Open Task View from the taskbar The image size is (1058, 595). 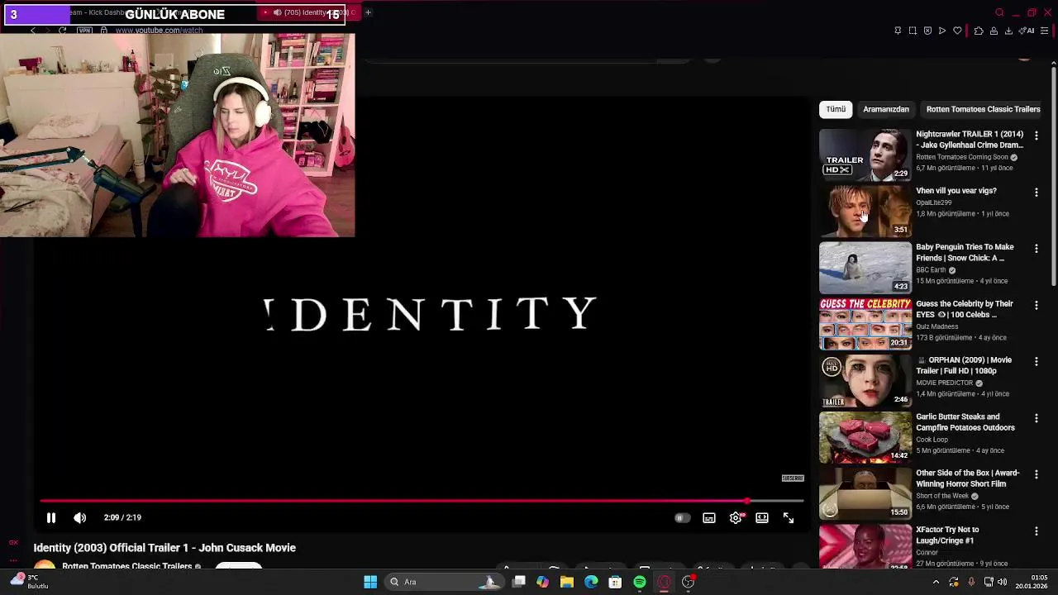point(518,582)
